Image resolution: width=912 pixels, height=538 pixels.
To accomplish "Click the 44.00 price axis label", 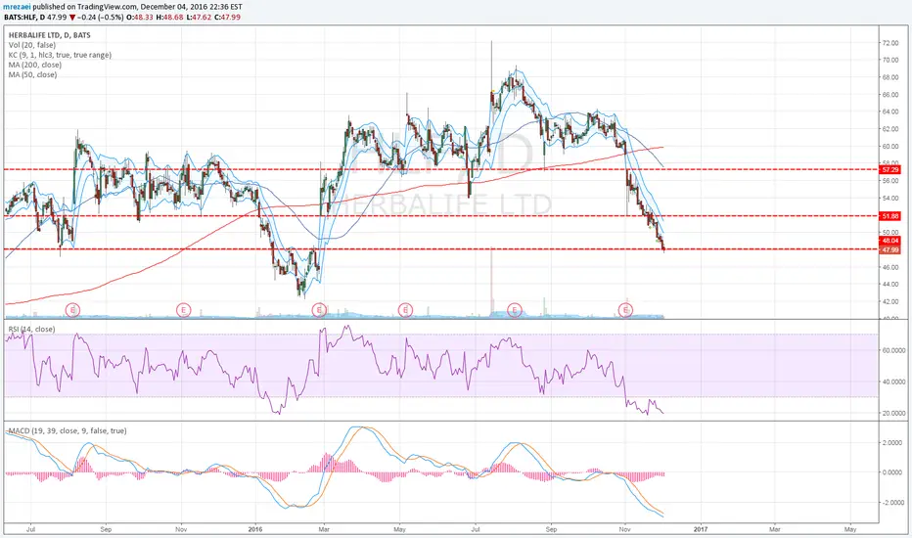I will coord(889,285).
